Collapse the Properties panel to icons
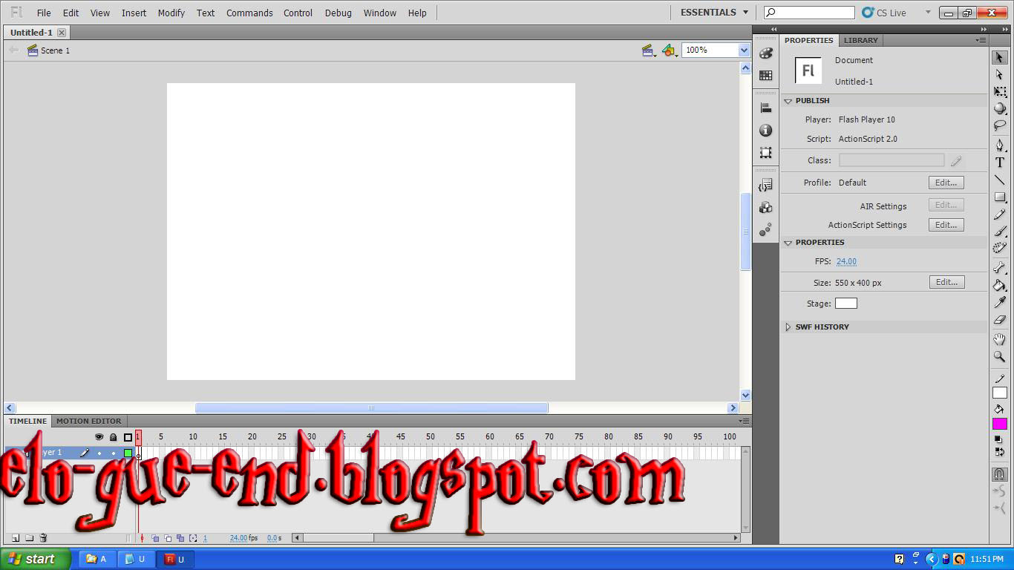Viewport: 1014px width, 570px height. click(x=983, y=29)
